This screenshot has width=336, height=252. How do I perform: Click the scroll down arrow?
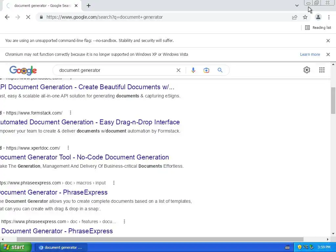pos(333,233)
